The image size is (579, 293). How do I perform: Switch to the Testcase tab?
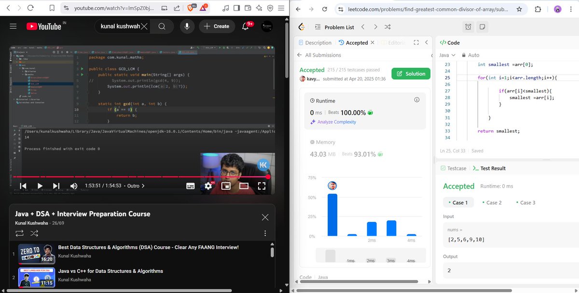[x=453, y=168]
